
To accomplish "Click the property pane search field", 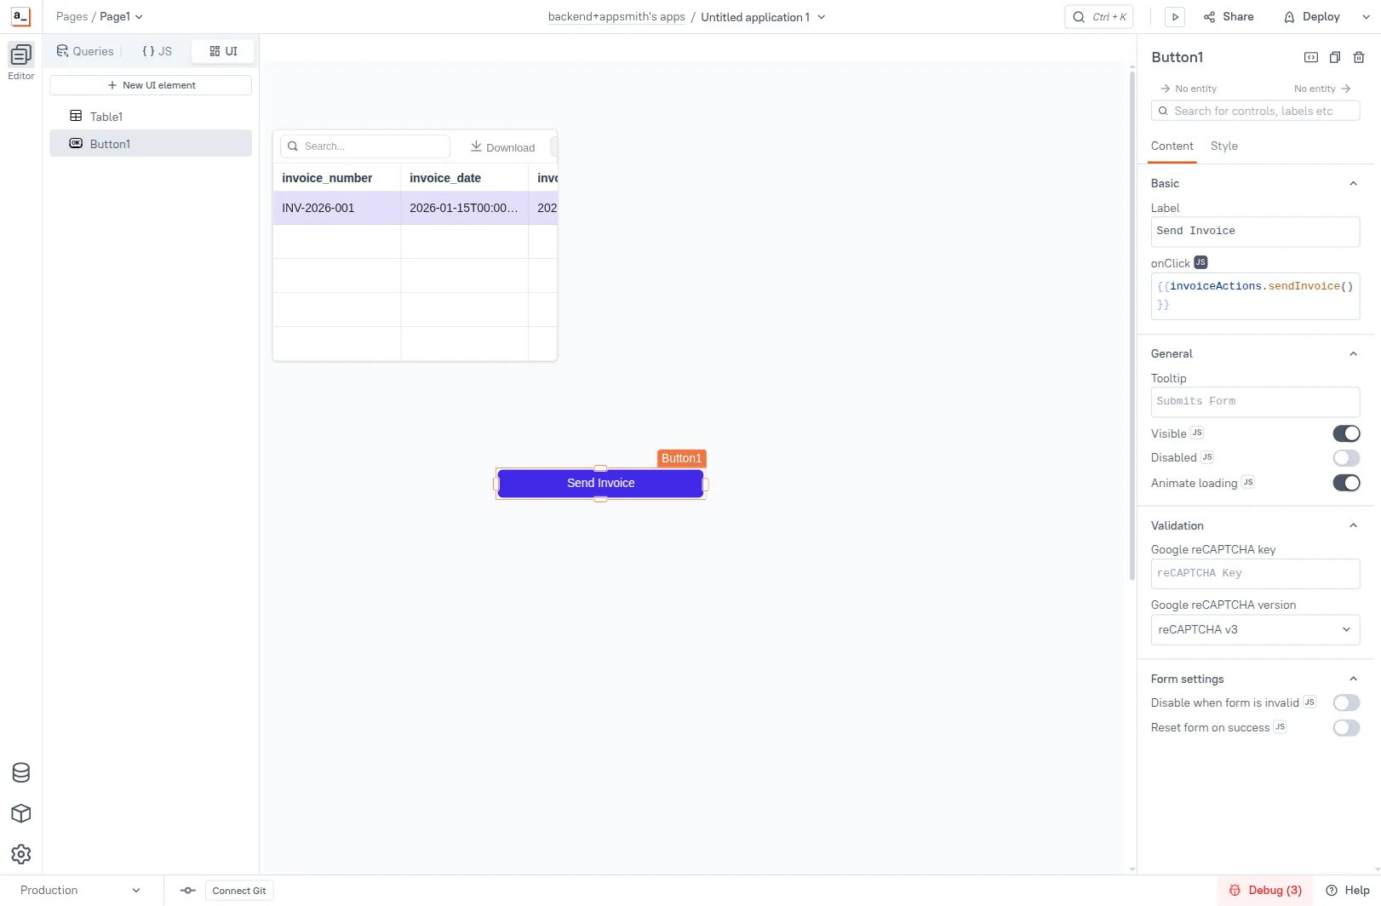I will pyautogui.click(x=1255, y=111).
